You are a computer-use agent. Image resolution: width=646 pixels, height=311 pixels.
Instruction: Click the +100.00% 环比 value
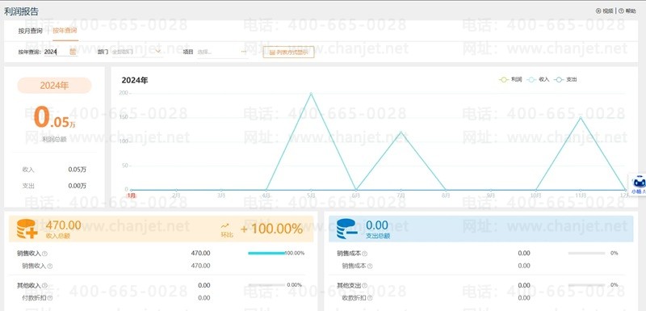(271, 229)
